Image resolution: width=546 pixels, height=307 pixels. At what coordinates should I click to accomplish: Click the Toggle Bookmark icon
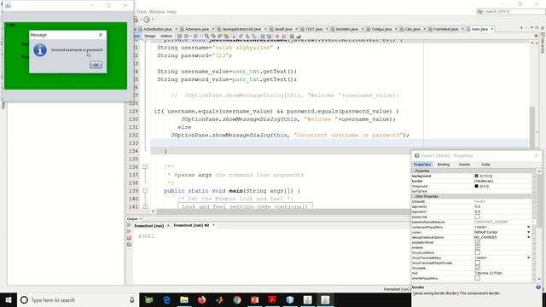pyautogui.click(x=254, y=36)
